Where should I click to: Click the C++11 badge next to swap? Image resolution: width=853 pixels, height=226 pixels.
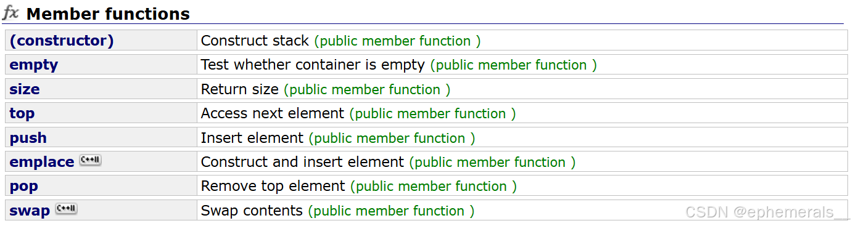tap(66, 209)
